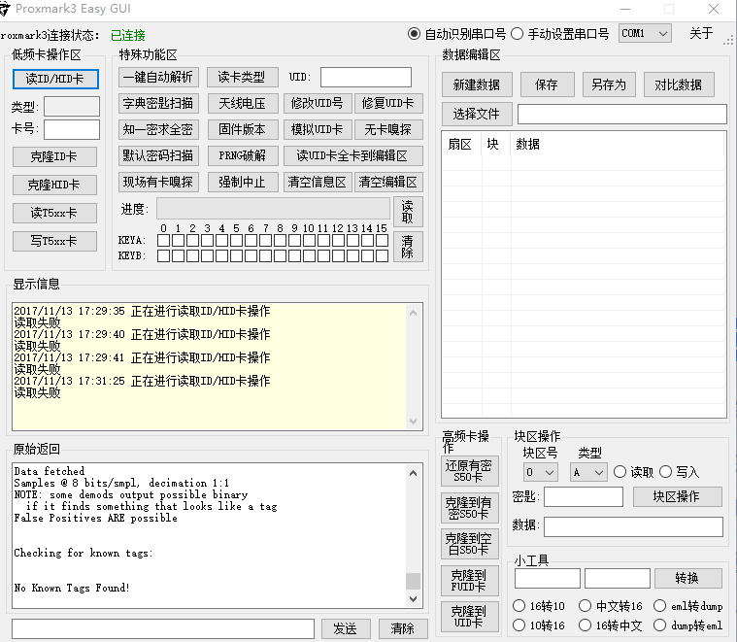
Task: Start 无卡嗅探 sniffing
Action: coord(388,130)
